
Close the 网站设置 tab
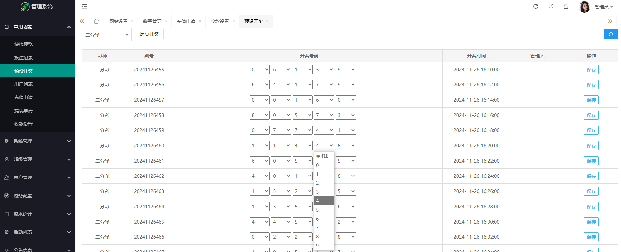132,21
